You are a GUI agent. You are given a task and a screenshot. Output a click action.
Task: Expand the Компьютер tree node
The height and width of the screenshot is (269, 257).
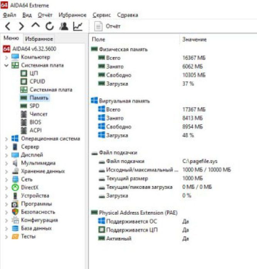click(6, 57)
